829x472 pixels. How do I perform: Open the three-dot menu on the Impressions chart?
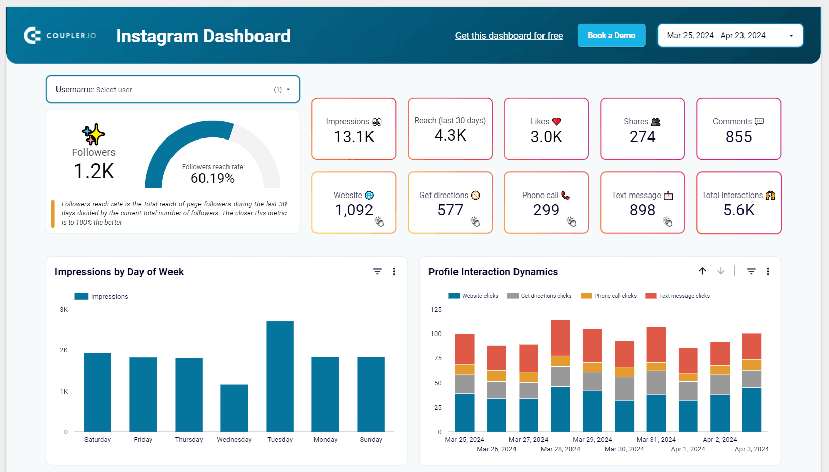click(x=394, y=271)
